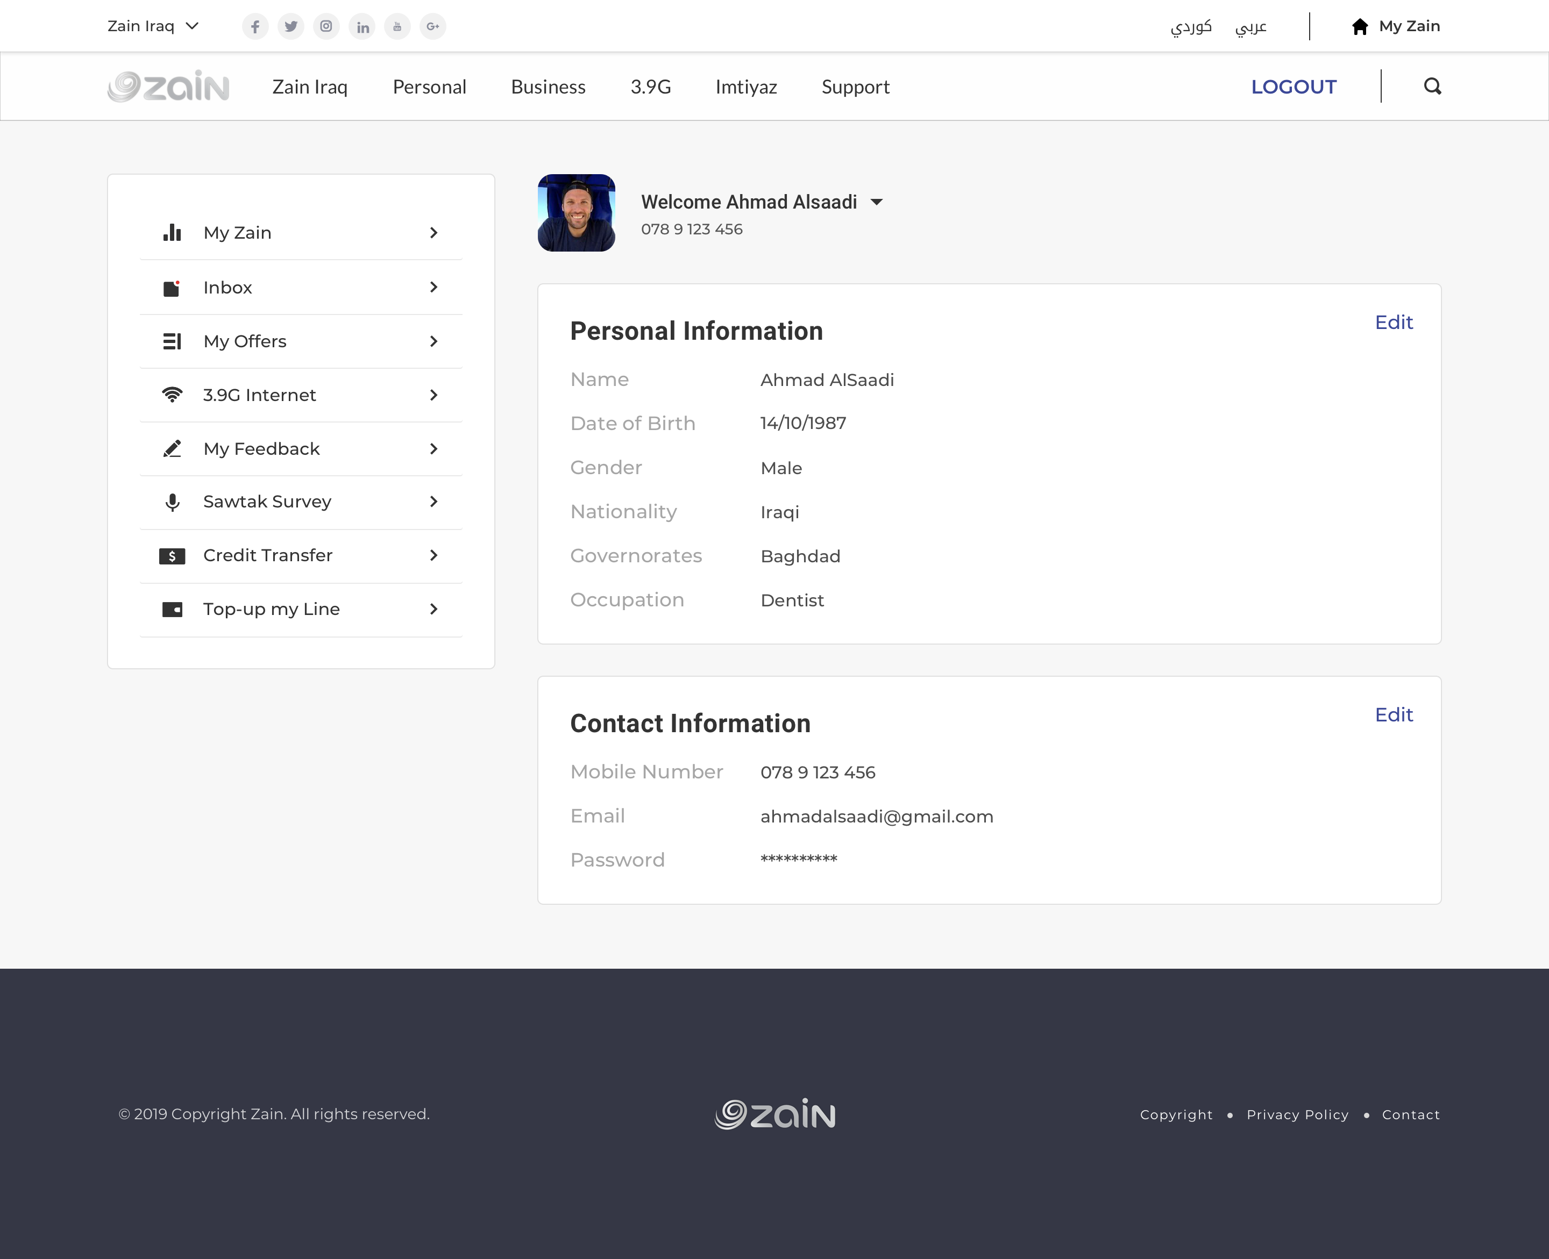Expand the Credit Transfer sidebar chevron

coord(434,555)
